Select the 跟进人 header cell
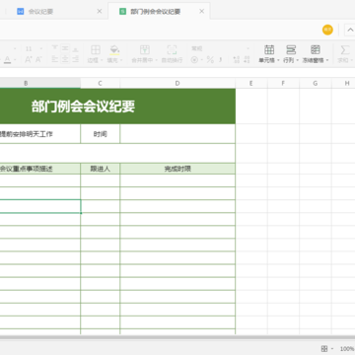355x355 pixels. (x=101, y=169)
